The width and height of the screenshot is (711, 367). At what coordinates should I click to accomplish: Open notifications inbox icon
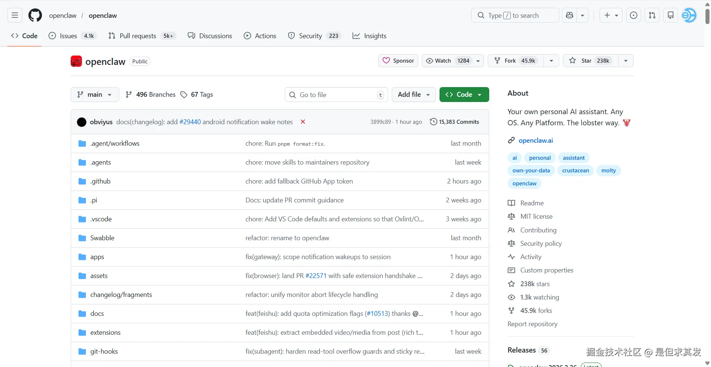pyautogui.click(x=670, y=15)
